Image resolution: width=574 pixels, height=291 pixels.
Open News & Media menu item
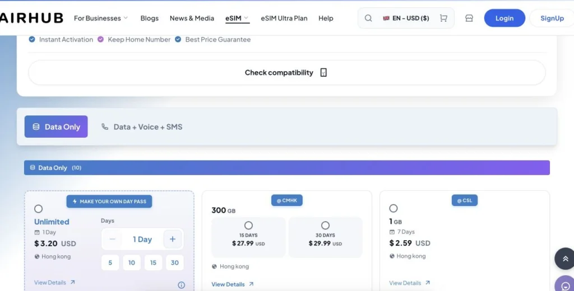pyautogui.click(x=192, y=18)
